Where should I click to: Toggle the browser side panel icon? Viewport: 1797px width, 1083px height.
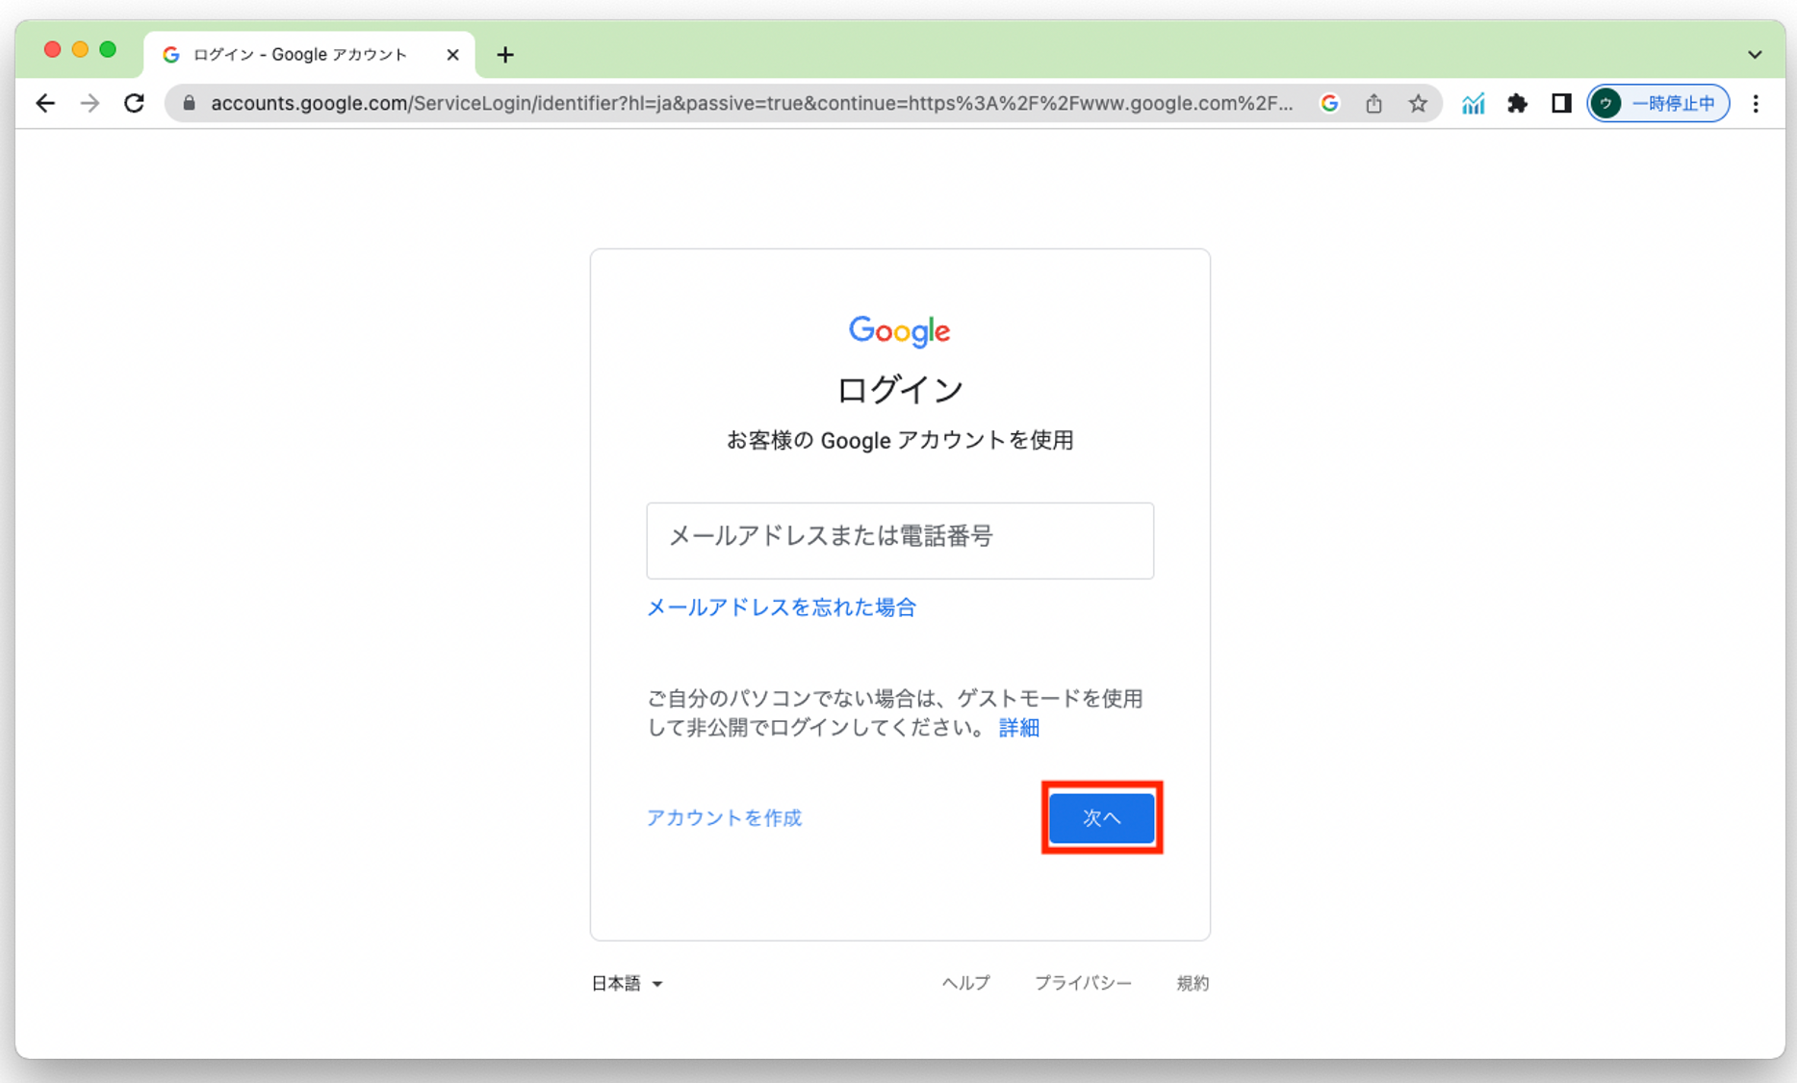[x=1561, y=103]
